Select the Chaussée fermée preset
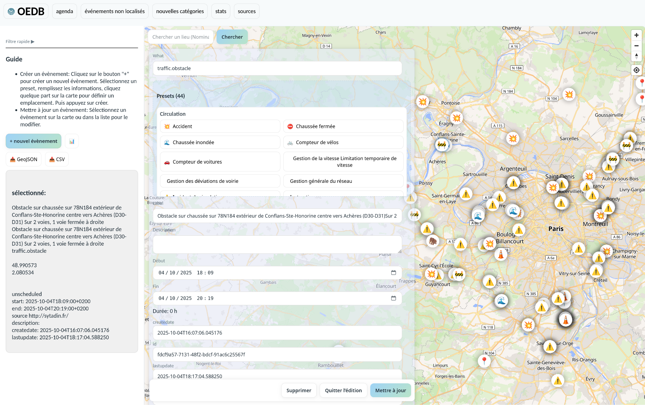 343,126
